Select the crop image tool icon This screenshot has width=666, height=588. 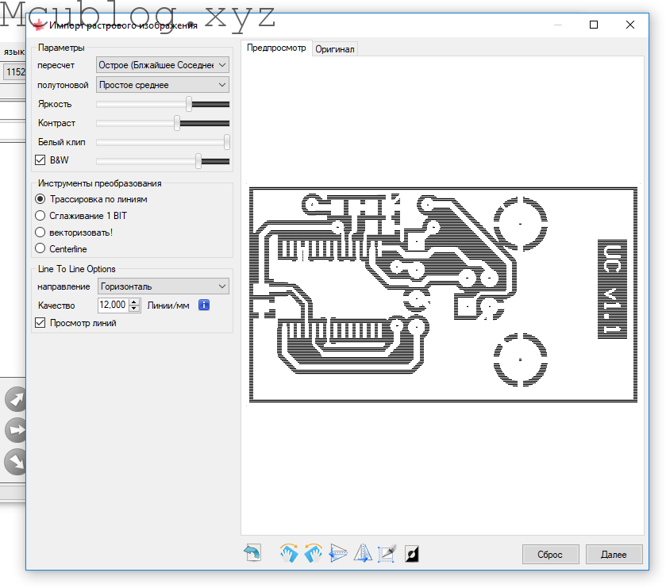(387, 553)
